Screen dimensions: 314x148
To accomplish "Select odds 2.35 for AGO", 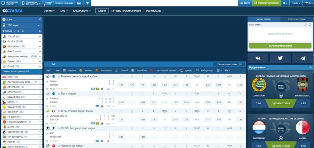I will (x=121, y=137).
